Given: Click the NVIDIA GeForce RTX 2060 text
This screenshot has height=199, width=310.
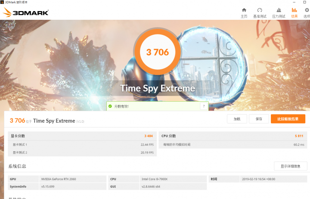Looking at the screenshot, I should coord(59,179).
